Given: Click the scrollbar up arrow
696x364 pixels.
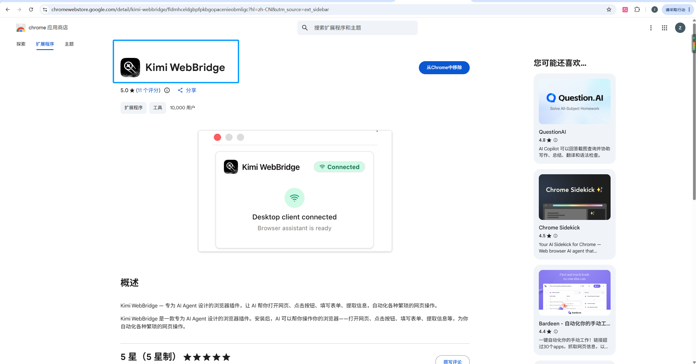Looking at the screenshot, I should 694,20.
